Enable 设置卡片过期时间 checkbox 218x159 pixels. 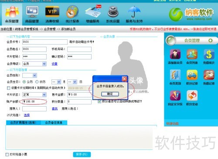8,88
